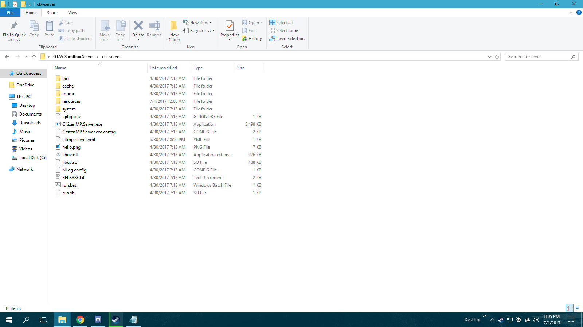583x327 pixels.
Task: Select the Home ribbon tab
Action: click(31, 13)
